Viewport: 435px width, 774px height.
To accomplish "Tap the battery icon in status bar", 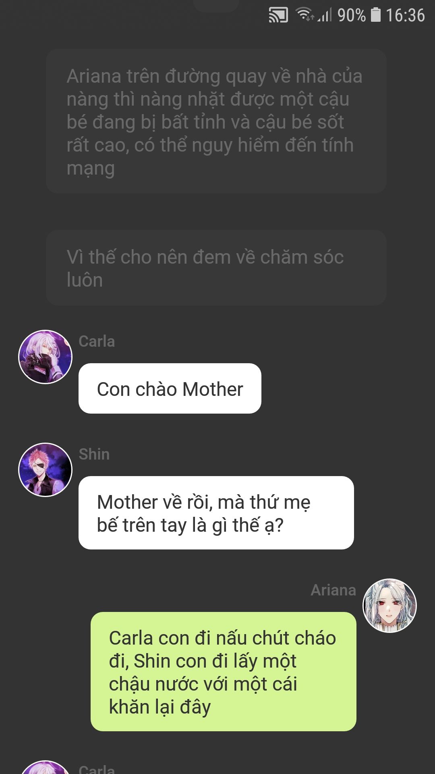I will coord(375,15).
